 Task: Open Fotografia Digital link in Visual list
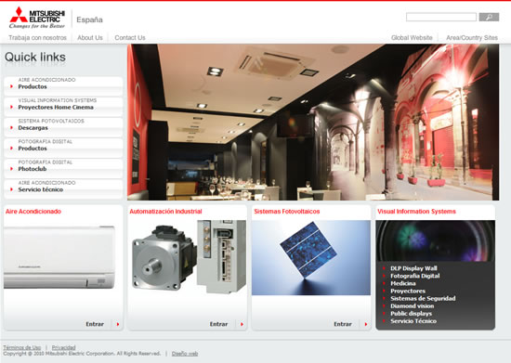click(x=415, y=276)
